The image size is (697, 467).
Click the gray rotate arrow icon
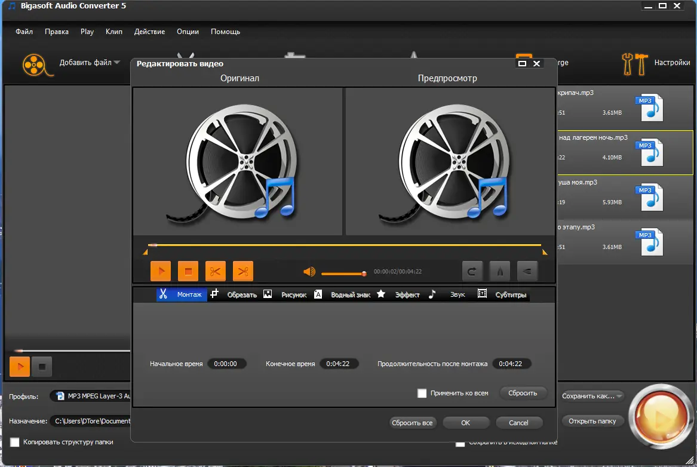[472, 271]
